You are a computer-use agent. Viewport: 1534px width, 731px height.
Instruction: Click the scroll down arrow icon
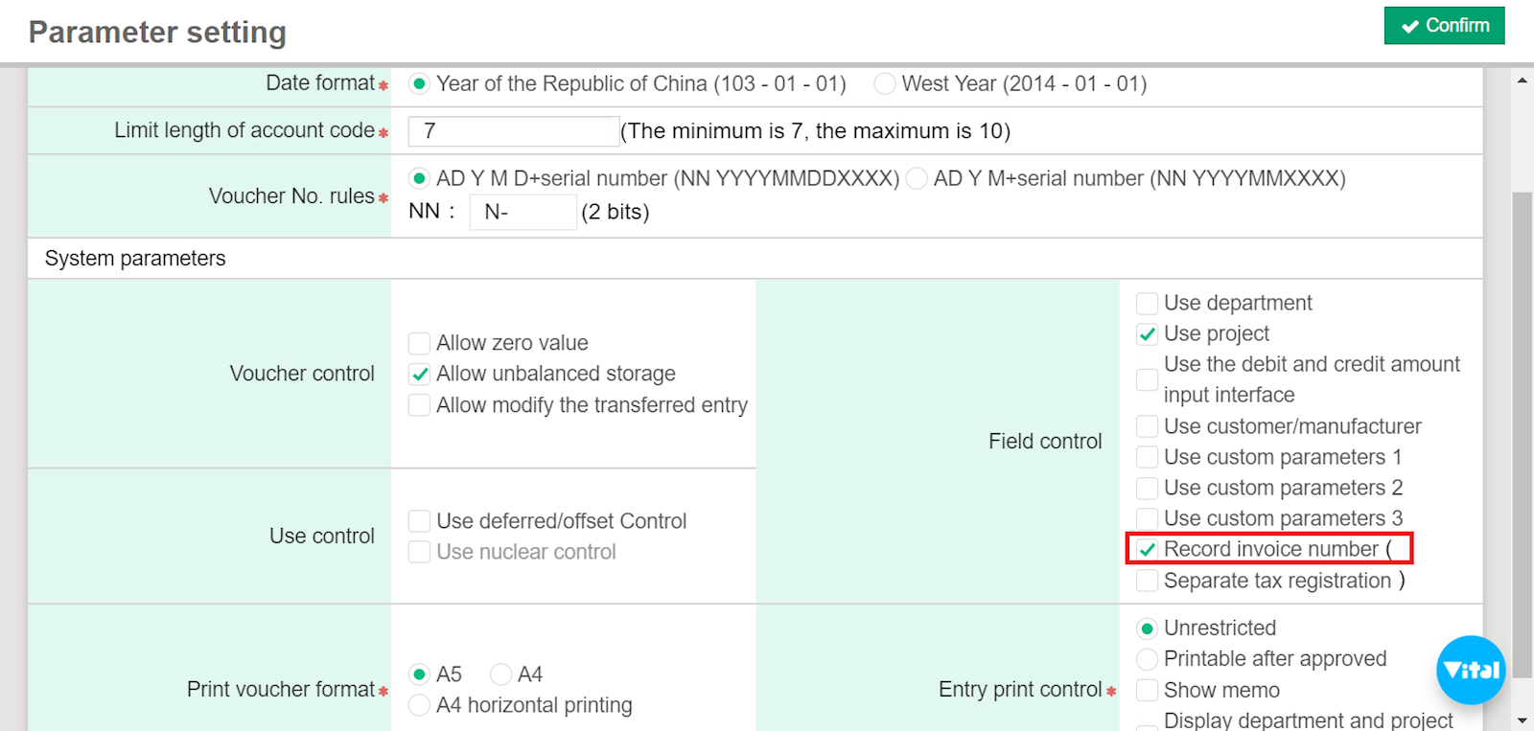(x=1522, y=720)
